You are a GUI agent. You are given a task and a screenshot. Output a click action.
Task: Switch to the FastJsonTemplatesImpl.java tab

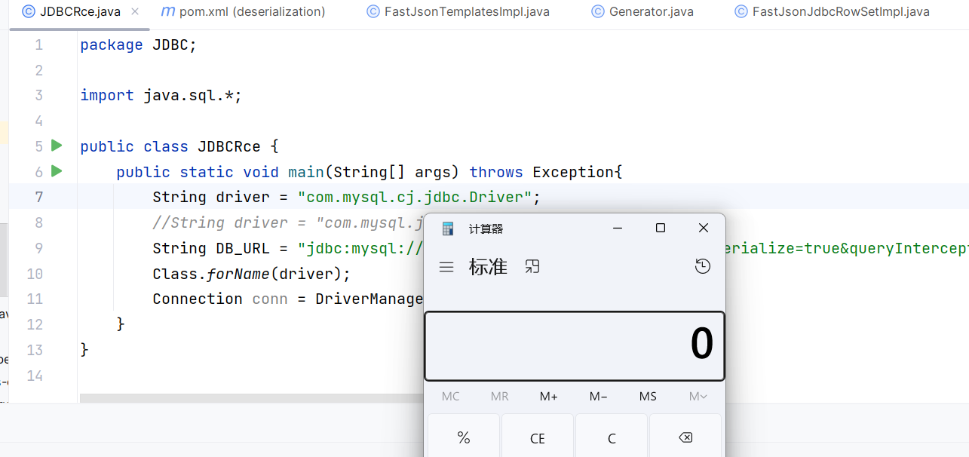point(458,12)
